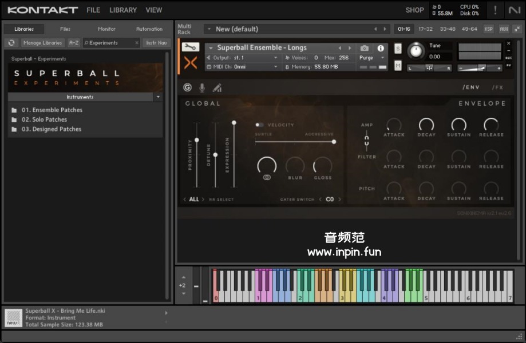Expand the Instruments dropdown in library
526x343 pixels.
158,97
